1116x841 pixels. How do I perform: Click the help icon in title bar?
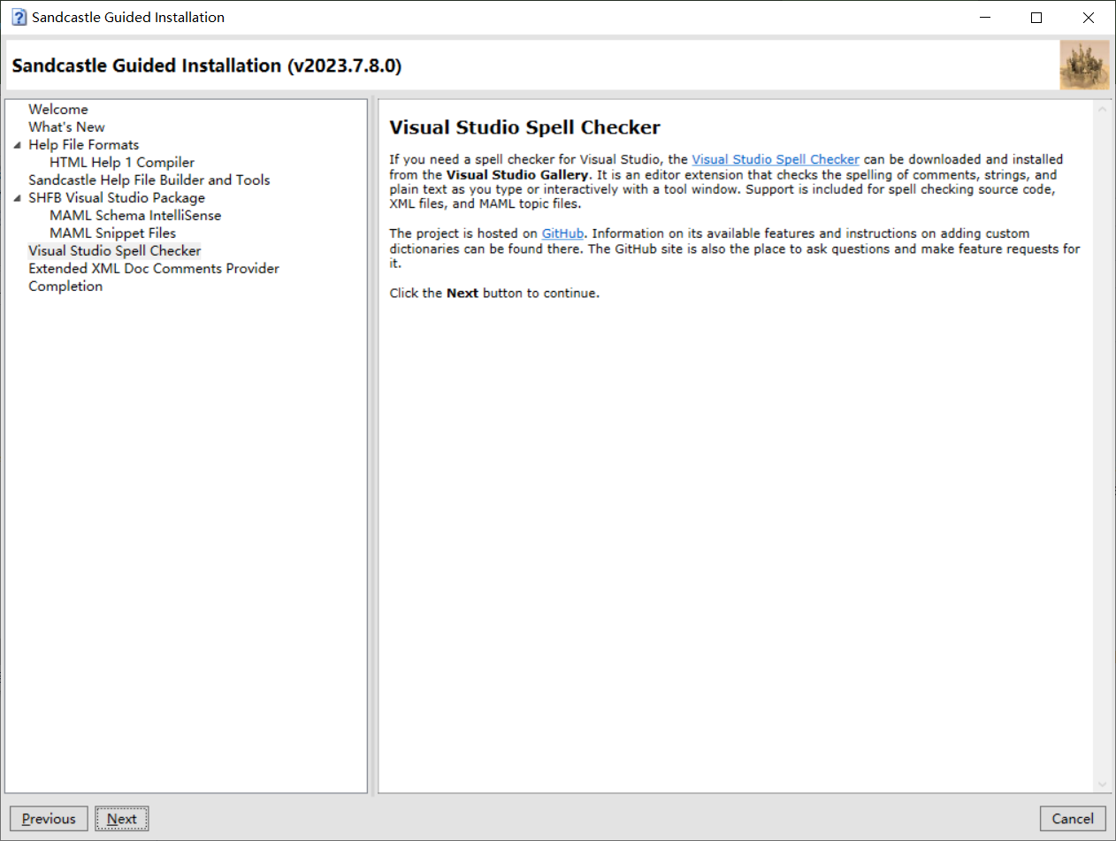pos(19,18)
